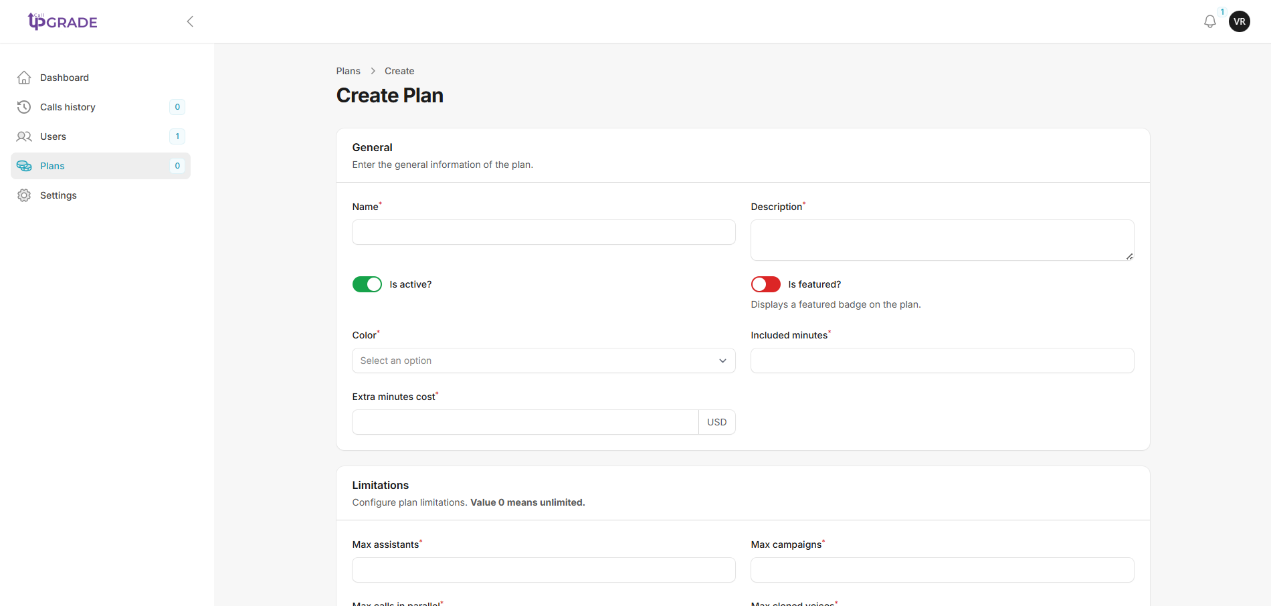Open the Color selection dropdown
Screen dimensions: 1271x606
point(543,360)
